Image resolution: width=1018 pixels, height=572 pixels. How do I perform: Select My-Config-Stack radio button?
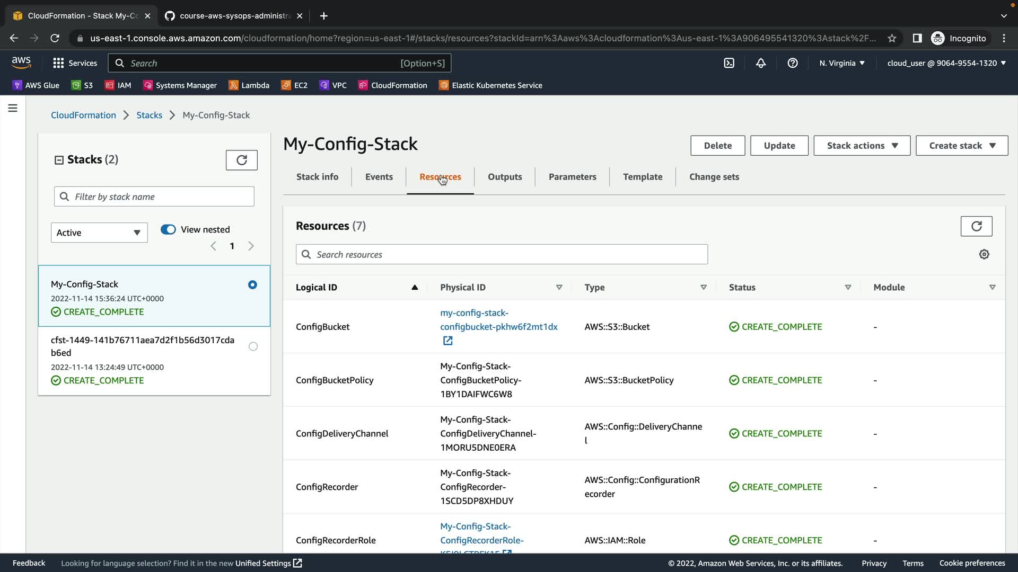tap(252, 285)
